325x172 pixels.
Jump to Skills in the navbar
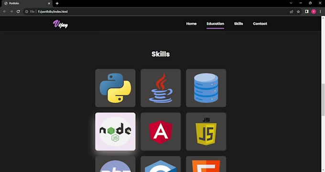pyautogui.click(x=238, y=24)
